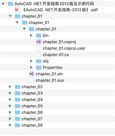Collapse the top-level AutoCAD .NET folder

click(3, 4)
